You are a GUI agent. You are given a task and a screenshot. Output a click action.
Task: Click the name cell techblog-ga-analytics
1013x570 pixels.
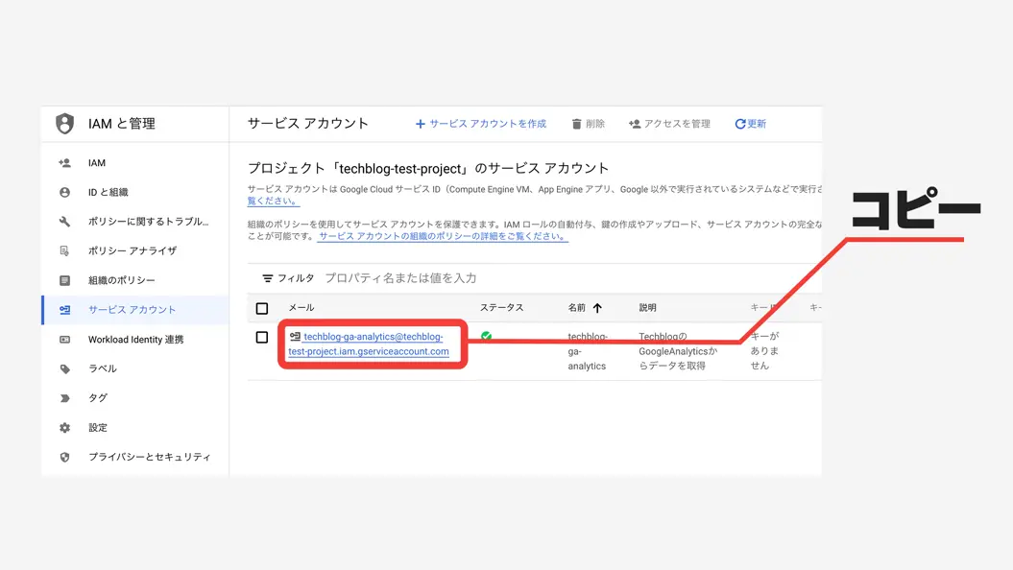tap(588, 351)
